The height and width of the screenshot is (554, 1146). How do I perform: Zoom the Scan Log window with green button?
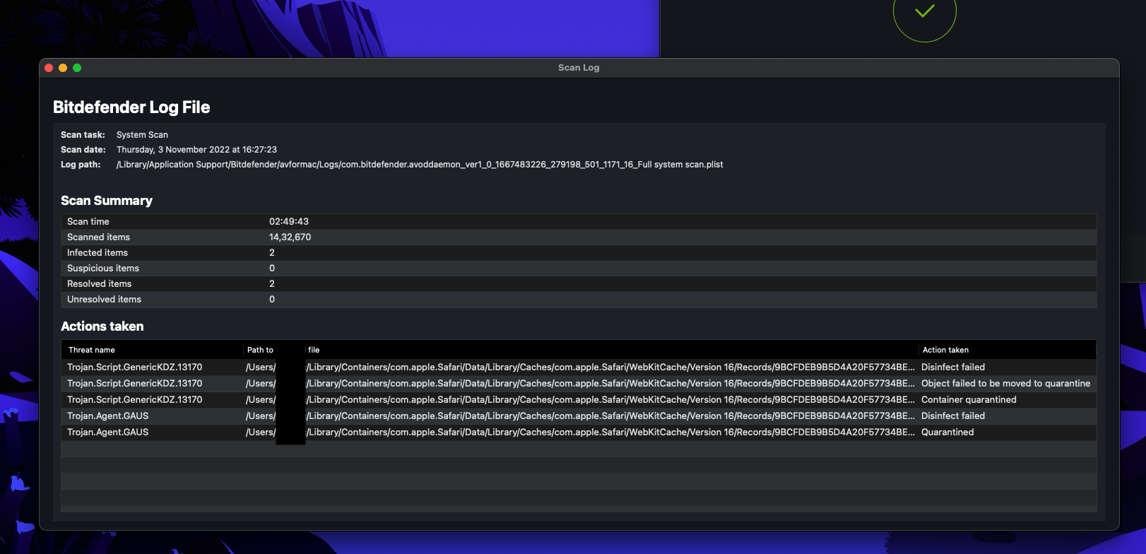77,68
